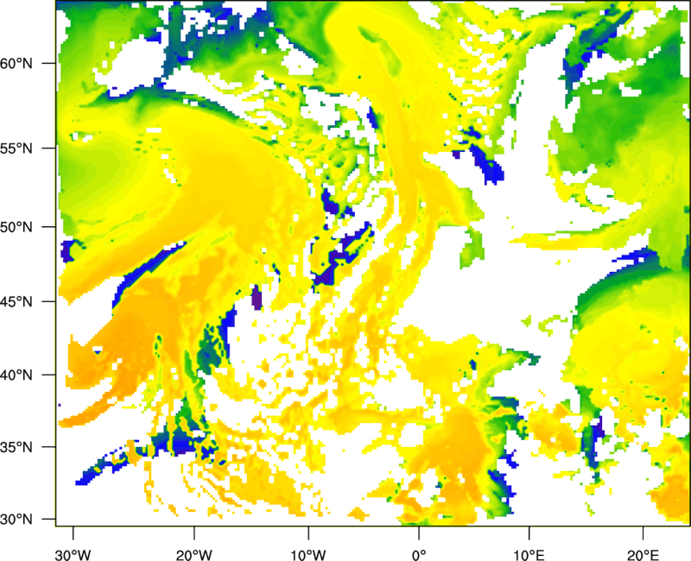The width and height of the screenshot is (691, 561).
Task: Click the 10°E longitude label
Action: [529, 555]
